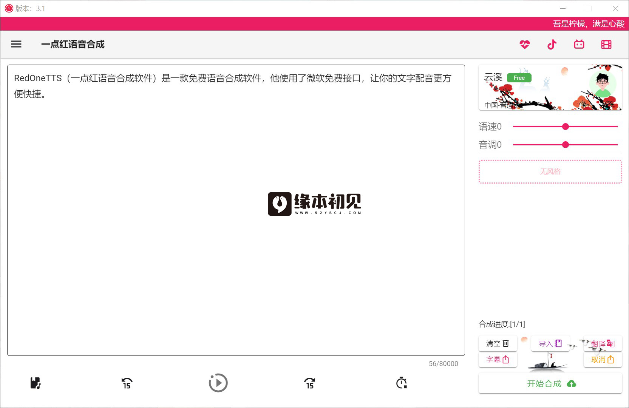The height and width of the screenshot is (408, 629).
Task: Click the green Free badge
Action: [519, 78]
